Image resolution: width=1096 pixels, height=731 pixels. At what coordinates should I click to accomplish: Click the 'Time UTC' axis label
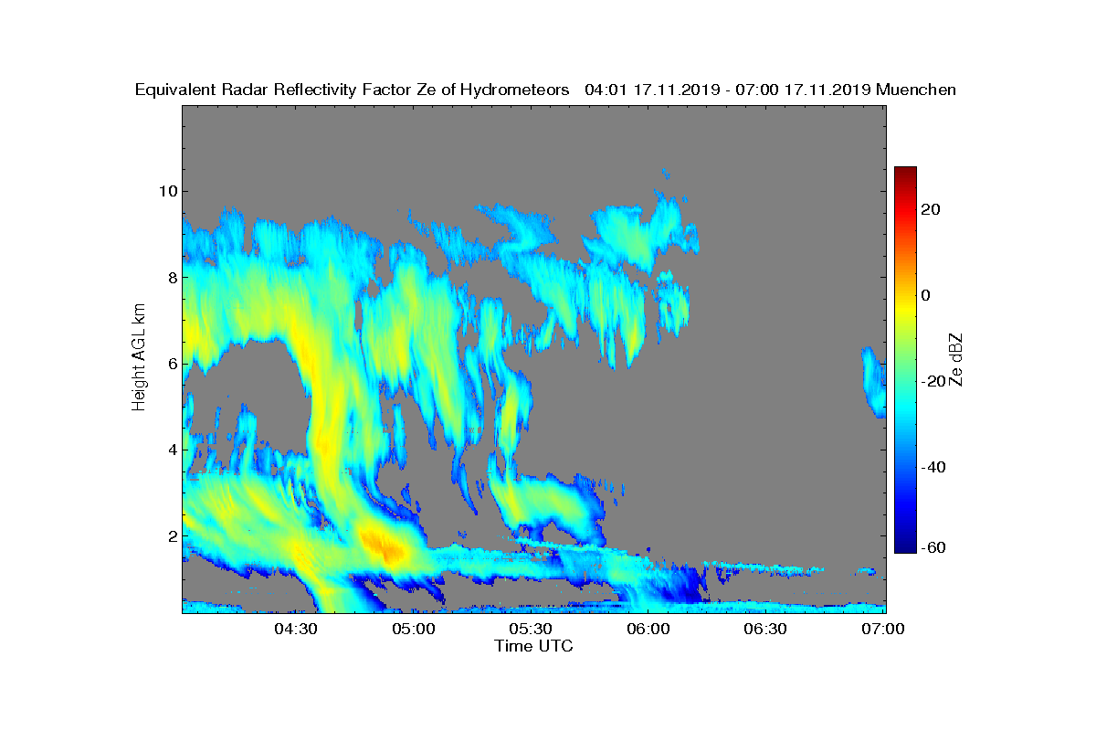pyautogui.click(x=534, y=646)
